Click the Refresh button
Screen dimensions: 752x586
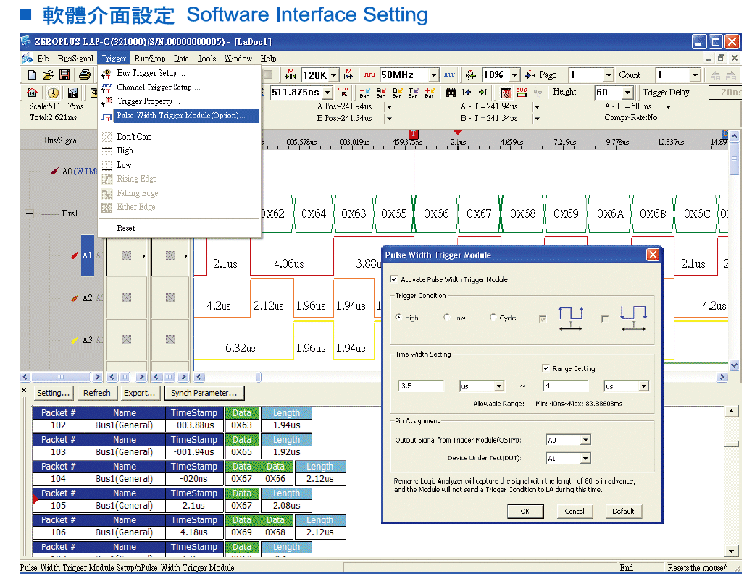point(97,393)
